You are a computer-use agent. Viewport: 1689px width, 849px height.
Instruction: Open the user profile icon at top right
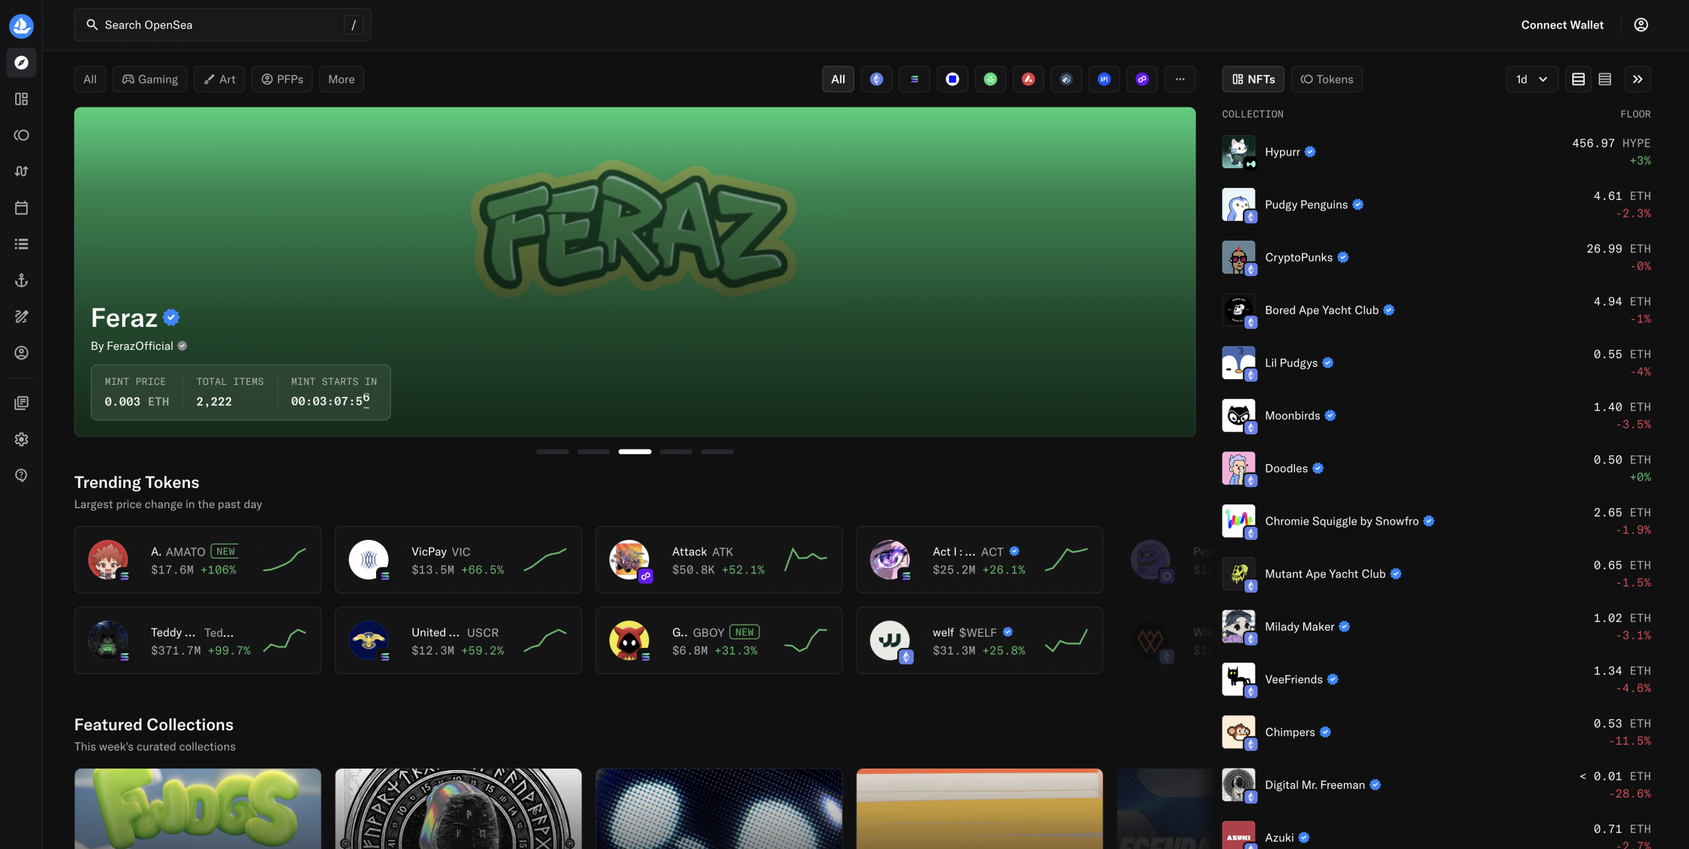pyautogui.click(x=1641, y=25)
